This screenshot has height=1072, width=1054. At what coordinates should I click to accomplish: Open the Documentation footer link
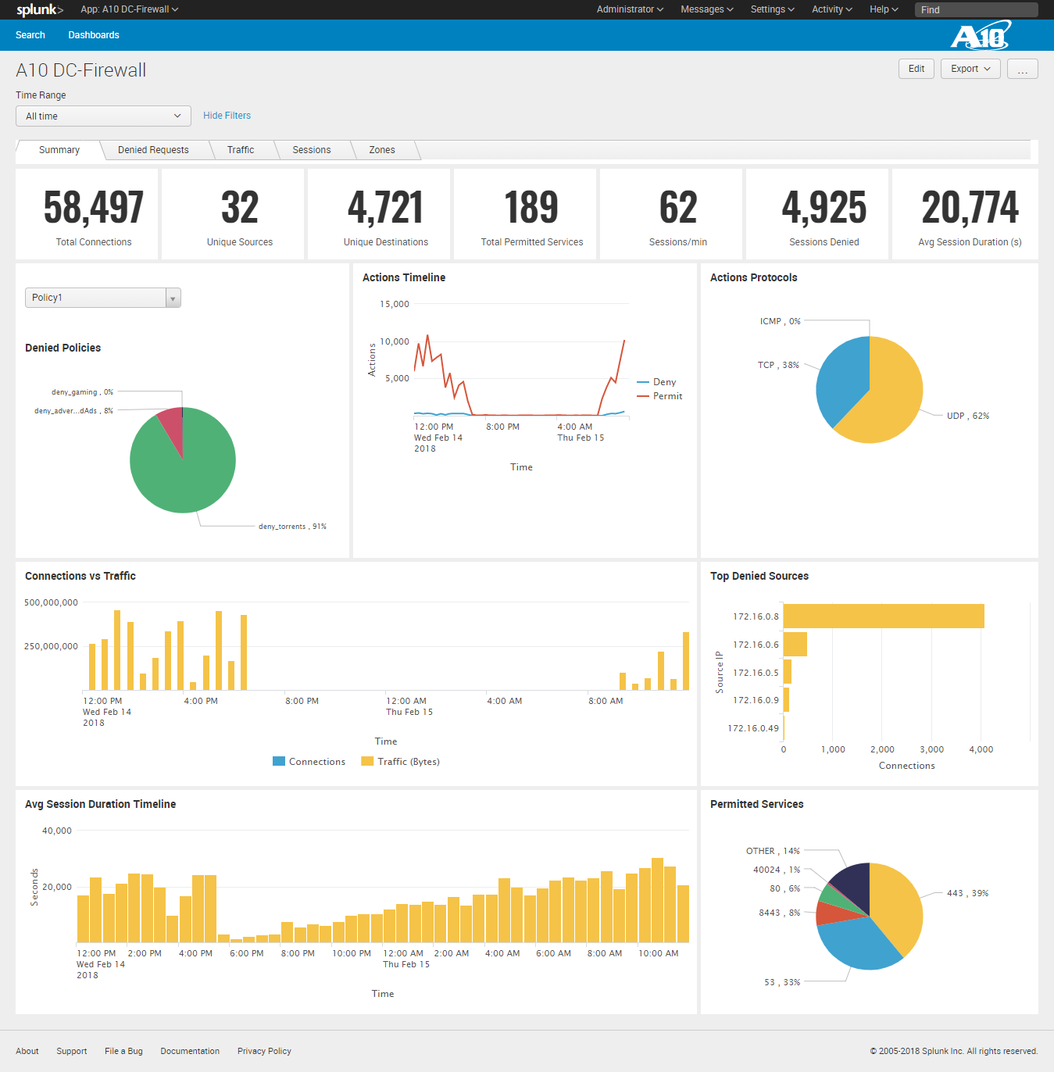tap(190, 1051)
